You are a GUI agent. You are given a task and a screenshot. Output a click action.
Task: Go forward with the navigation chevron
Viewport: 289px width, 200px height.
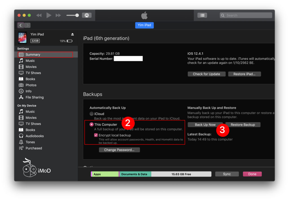tap(27, 25)
